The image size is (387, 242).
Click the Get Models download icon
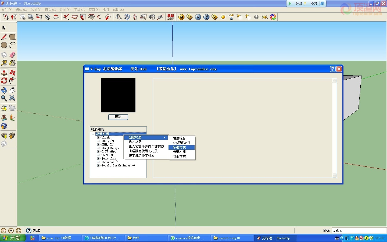point(4,136)
